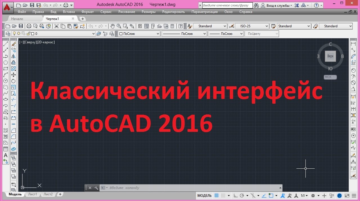This screenshot has width=360, height=201.
Task: Open the МСК coordinate system dropdown
Action: point(330,77)
